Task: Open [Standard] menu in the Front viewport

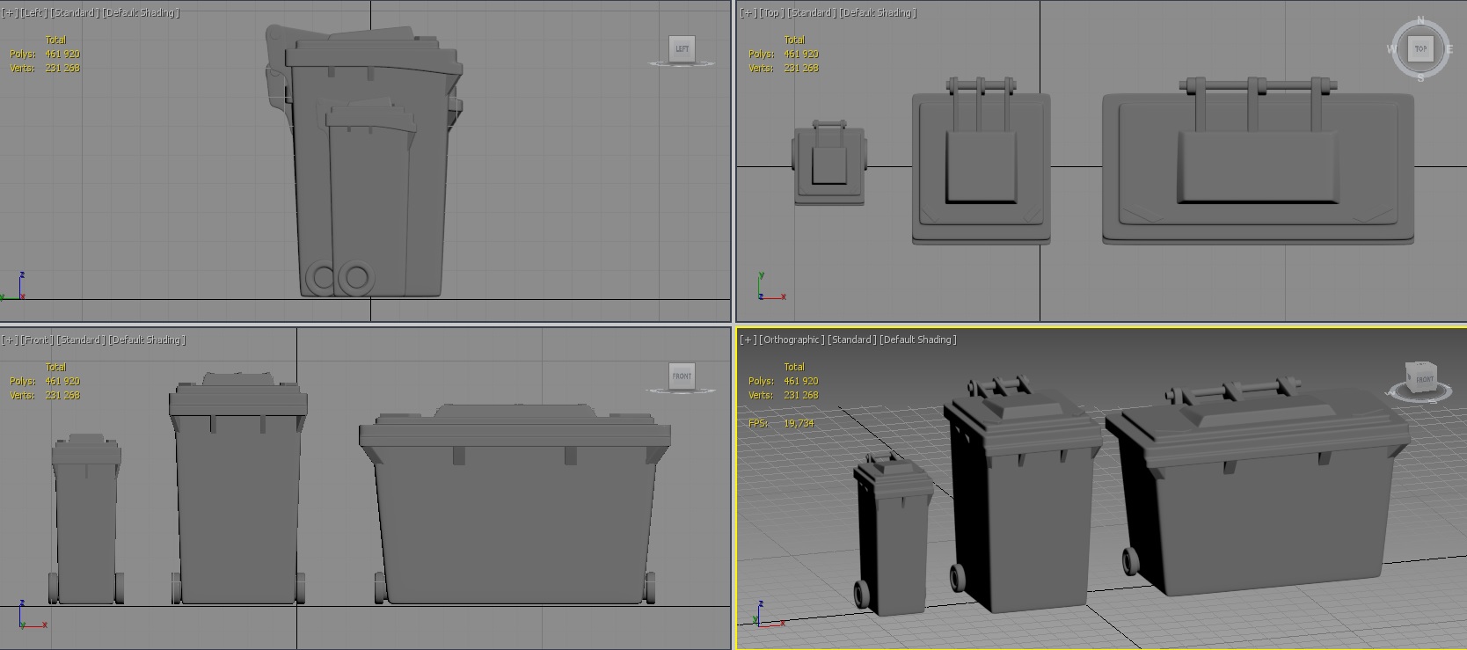Action: 81,340
